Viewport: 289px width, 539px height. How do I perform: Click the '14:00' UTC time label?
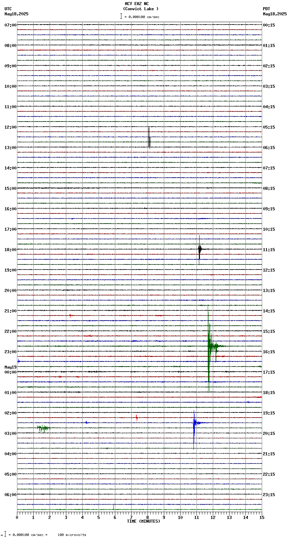pyautogui.click(x=11, y=168)
